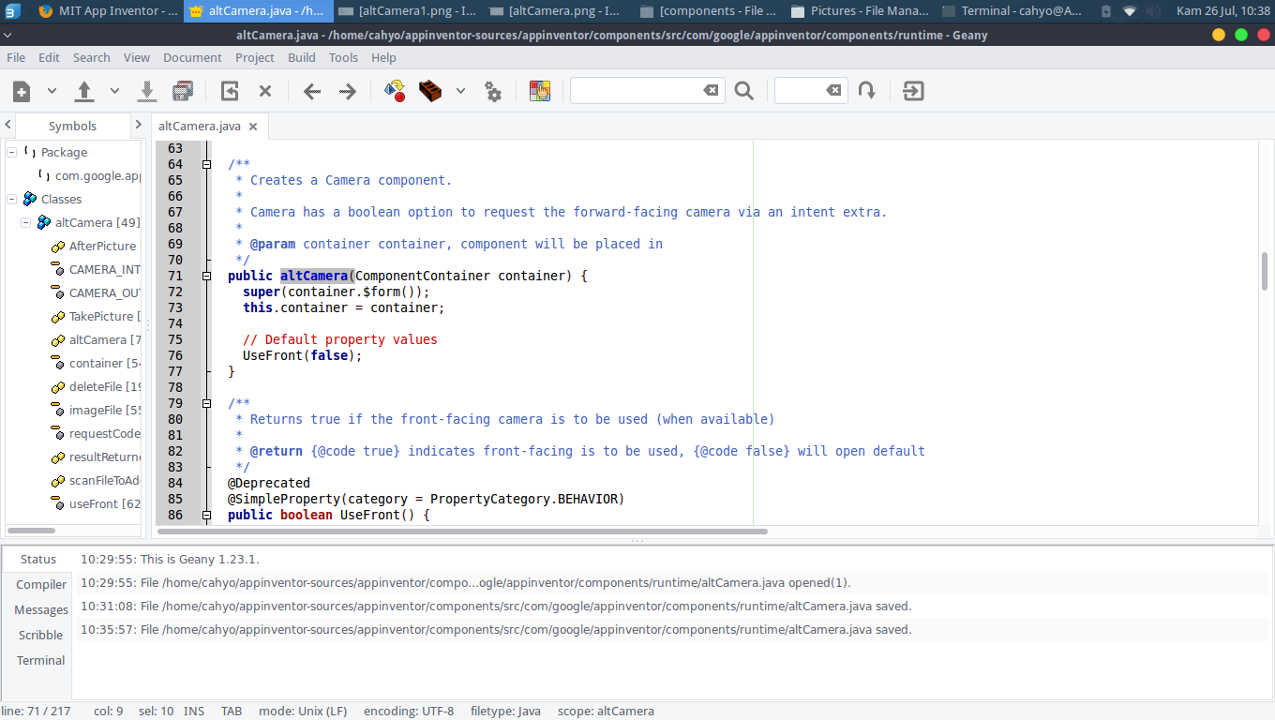Switch to the Compiler tab

click(x=41, y=584)
